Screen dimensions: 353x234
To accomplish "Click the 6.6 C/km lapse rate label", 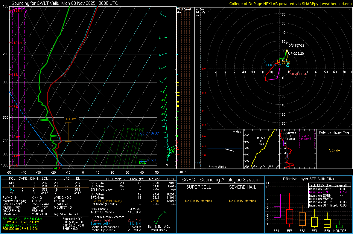I will 70,119.
